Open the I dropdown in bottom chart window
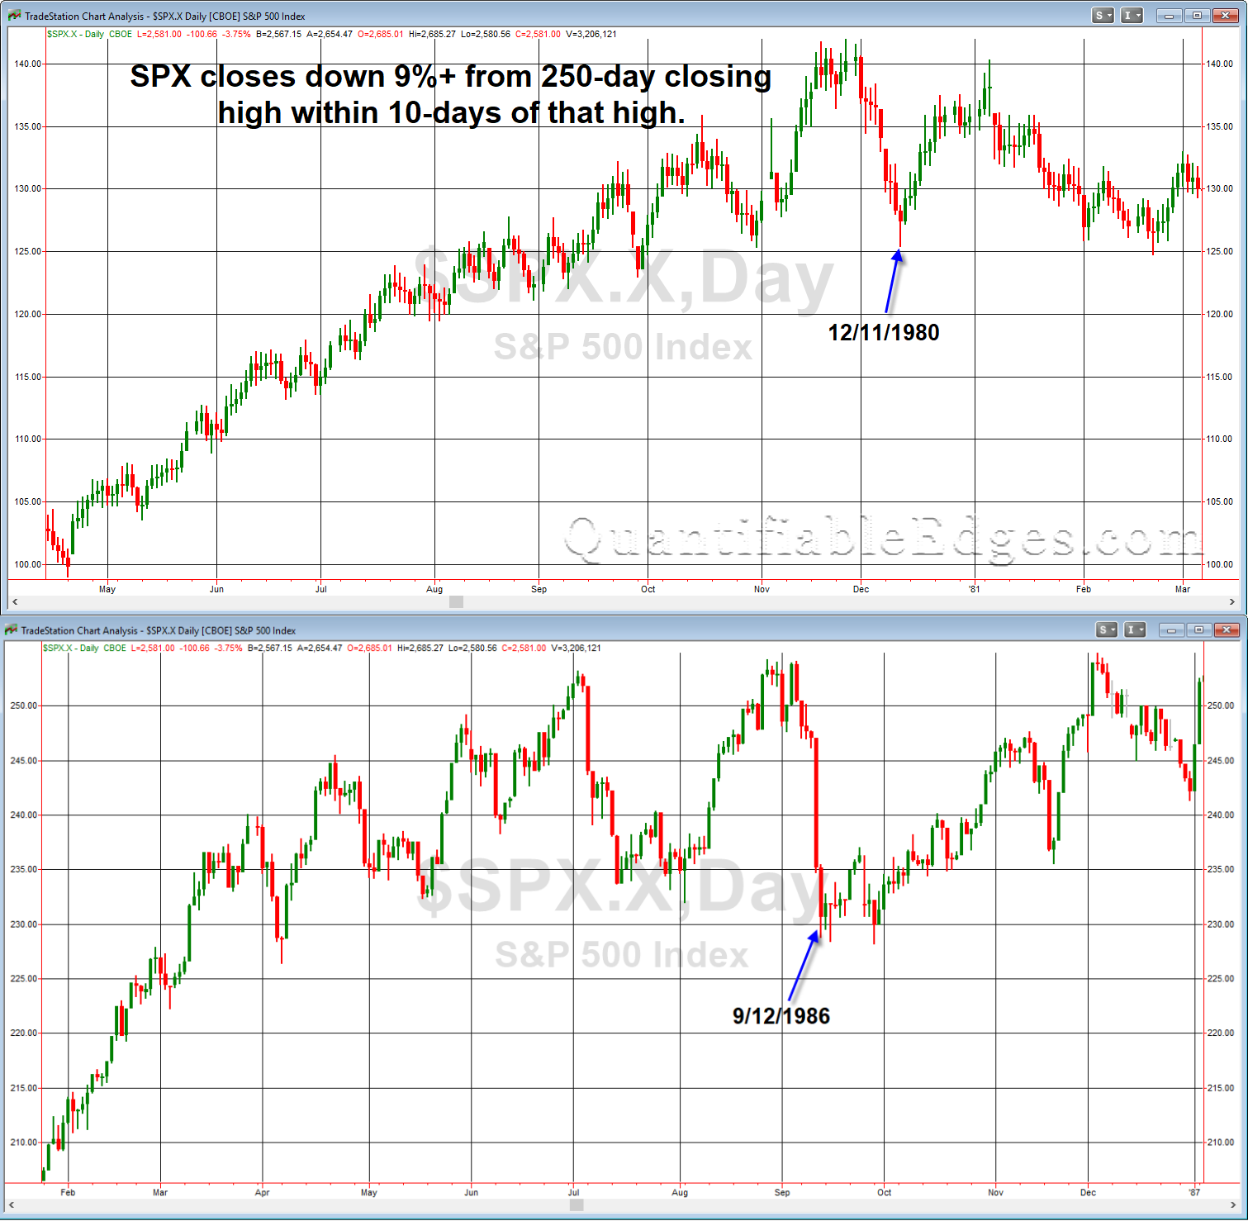The image size is (1248, 1221). click(x=1136, y=630)
